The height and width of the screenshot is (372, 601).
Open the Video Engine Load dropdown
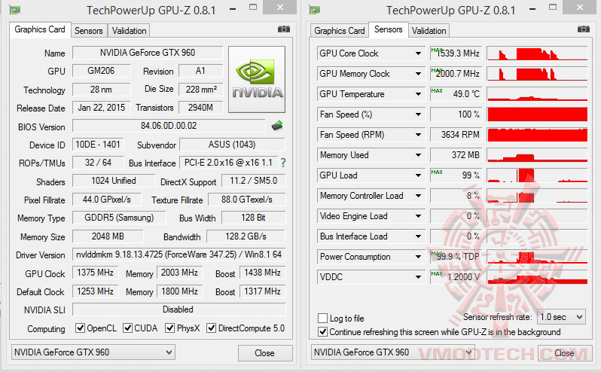(418, 216)
